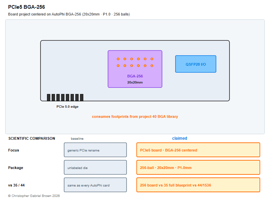Viewport: 270px width, 202px height.
Task: Select the unlabeled die baseline box
Action: tap(96, 167)
